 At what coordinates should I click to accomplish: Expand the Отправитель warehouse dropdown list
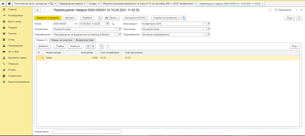tap(116, 29)
